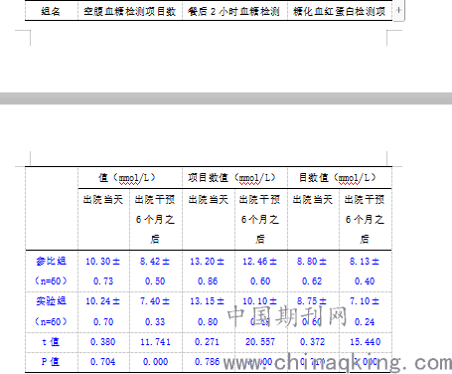Click the t value 15.440 cell
Screen dimensions: 452x374
[x=366, y=342]
